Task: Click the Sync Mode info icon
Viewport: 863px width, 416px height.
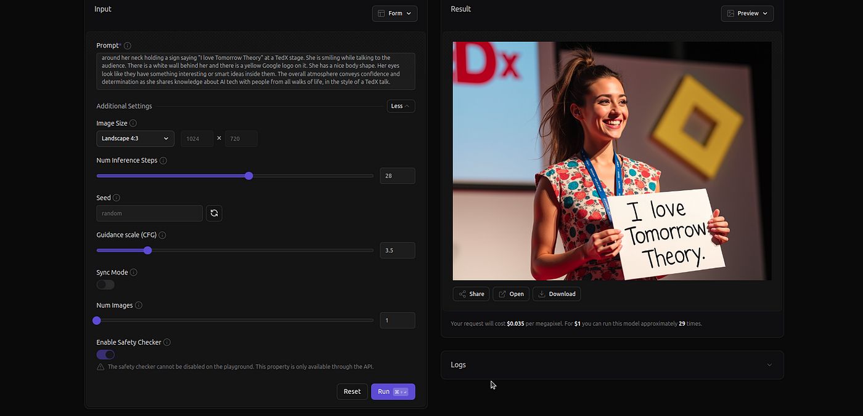Action: pos(134,273)
